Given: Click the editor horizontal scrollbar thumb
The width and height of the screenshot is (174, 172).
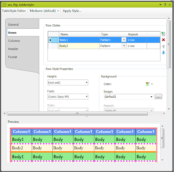Looking at the screenshot, I should tap(77, 113).
